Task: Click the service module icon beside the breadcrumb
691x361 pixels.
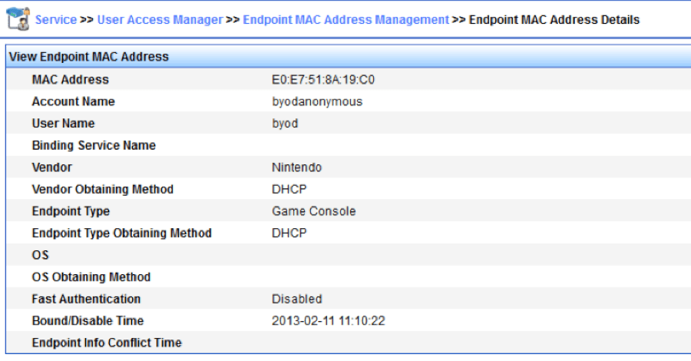Action: (18, 18)
